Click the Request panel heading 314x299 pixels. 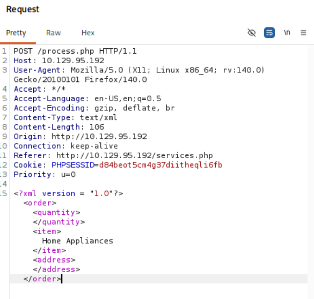(x=23, y=10)
